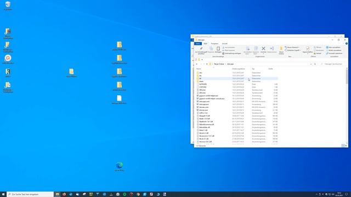This screenshot has width=351, height=197.
Task: Switch to the Start ribbon tab
Action: click(x=205, y=44)
